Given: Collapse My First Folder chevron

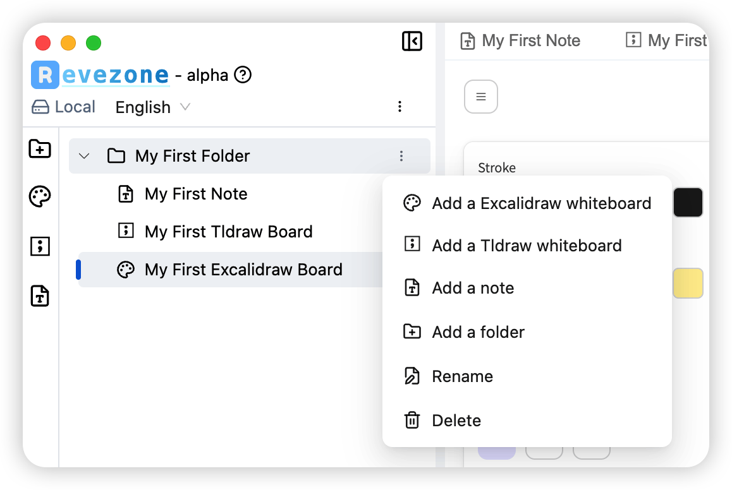Looking at the screenshot, I should [84, 156].
